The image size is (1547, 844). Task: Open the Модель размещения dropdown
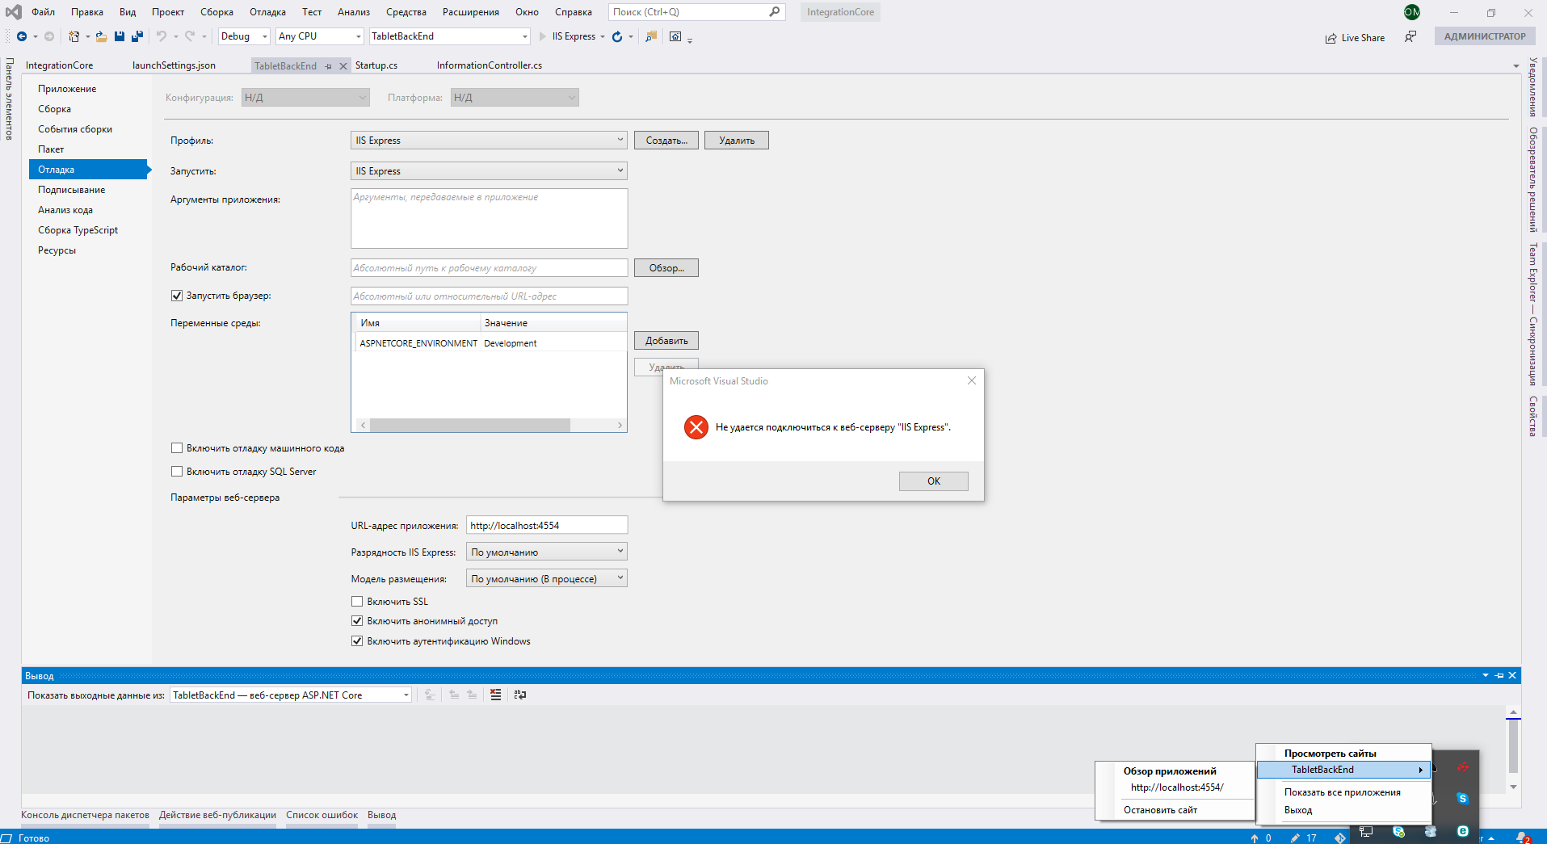click(x=547, y=579)
